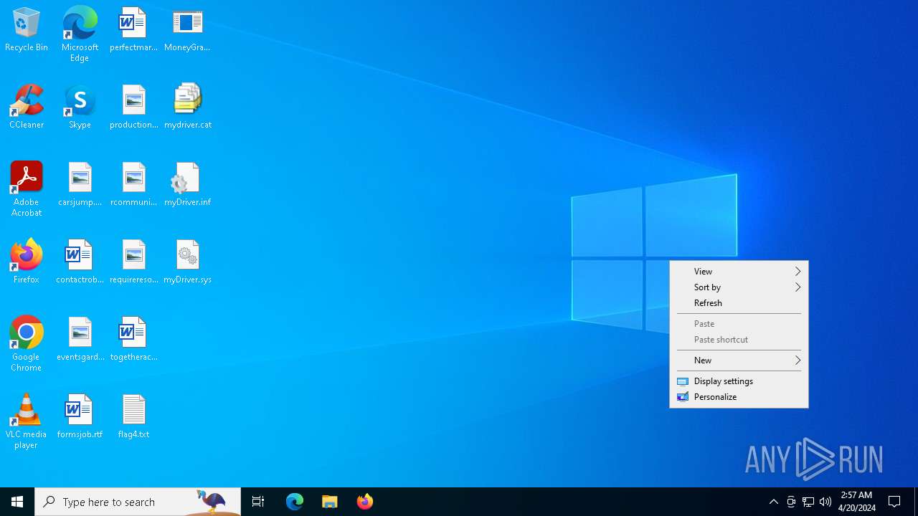
Task: Select the requirereso image file icon
Action: tap(133, 262)
